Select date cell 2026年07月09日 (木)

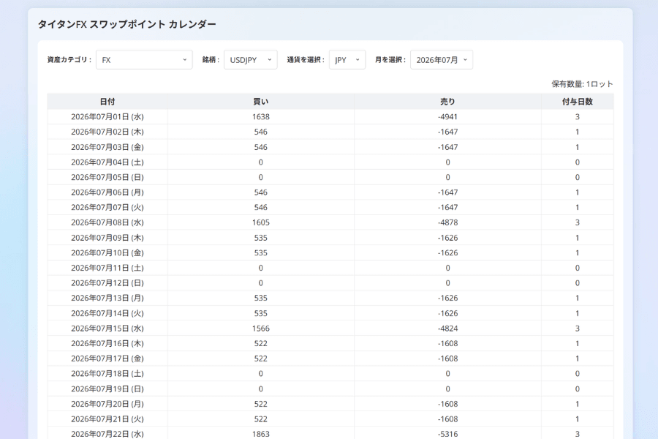(x=107, y=238)
